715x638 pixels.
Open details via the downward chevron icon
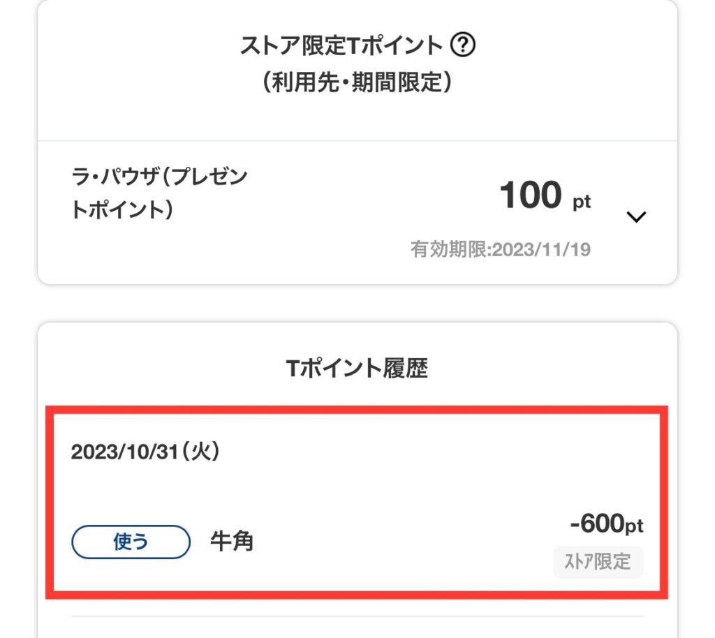pos(635,218)
